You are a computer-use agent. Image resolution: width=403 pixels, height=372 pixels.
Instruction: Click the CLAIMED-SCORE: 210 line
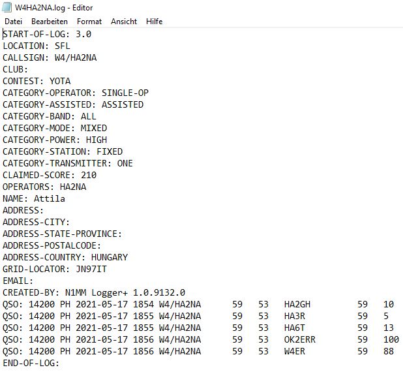click(50, 175)
